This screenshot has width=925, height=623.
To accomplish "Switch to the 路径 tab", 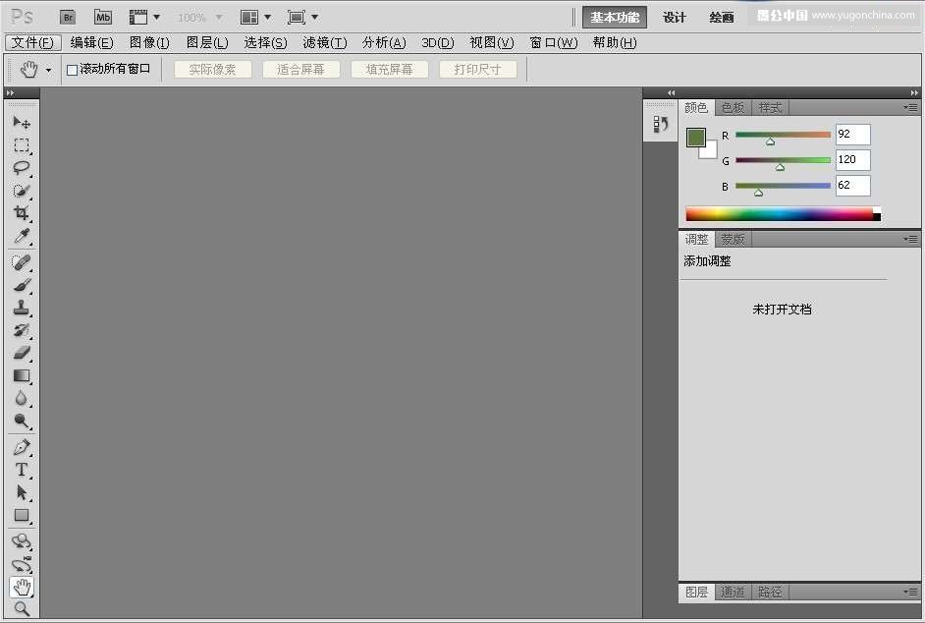I will (770, 592).
